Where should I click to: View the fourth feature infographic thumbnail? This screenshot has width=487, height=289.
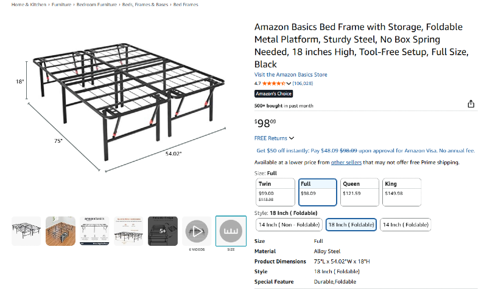(128, 231)
